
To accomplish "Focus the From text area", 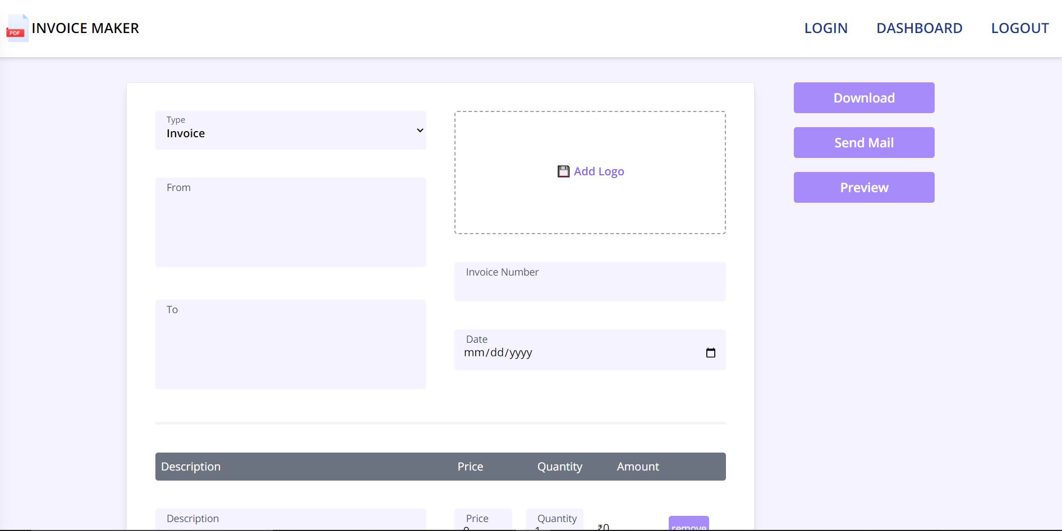I will [x=291, y=222].
